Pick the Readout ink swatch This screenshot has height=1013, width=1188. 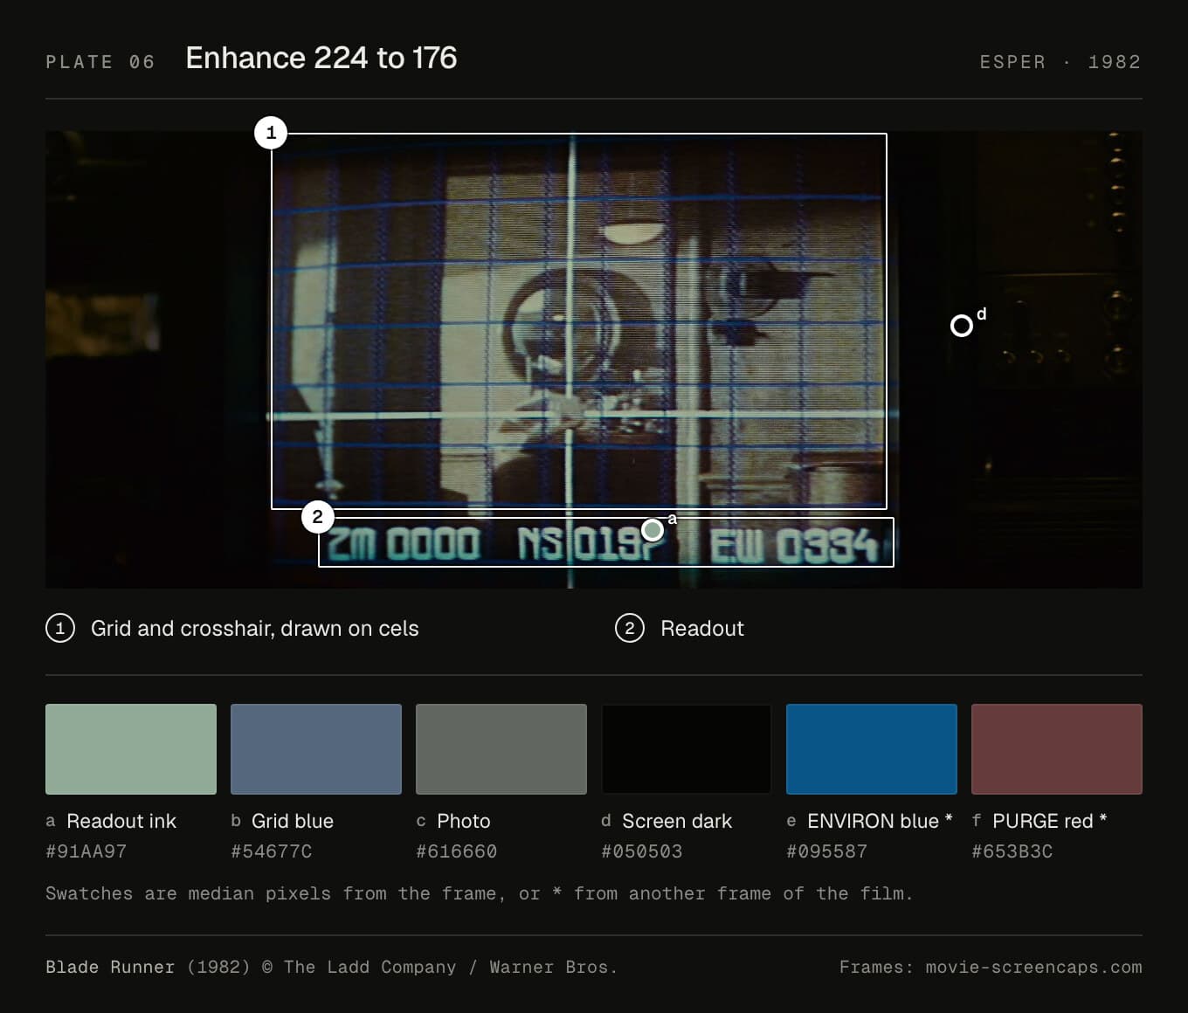[131, 749]
